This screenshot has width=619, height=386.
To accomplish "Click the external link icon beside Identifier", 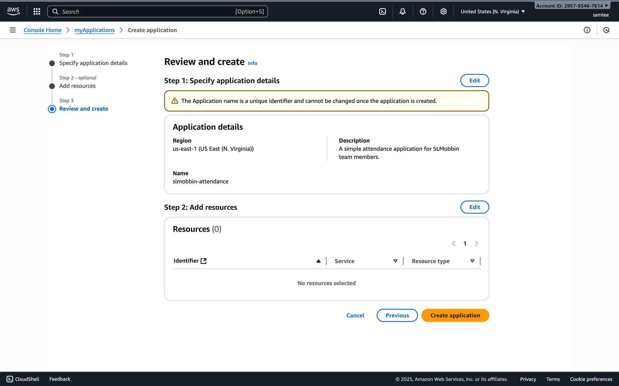I will tap(203, 261).
